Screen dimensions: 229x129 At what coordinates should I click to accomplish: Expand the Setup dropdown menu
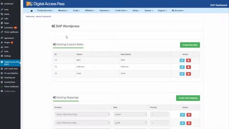pos(136,10)
